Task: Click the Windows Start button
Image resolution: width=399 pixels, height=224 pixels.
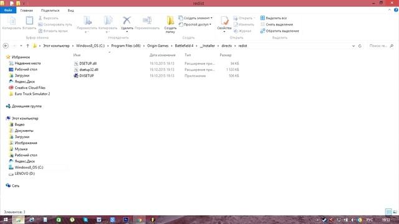Action: pos(5,220)
